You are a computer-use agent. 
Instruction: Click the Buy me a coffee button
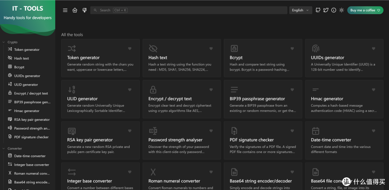pyautogui.click(x=365, y=10)
